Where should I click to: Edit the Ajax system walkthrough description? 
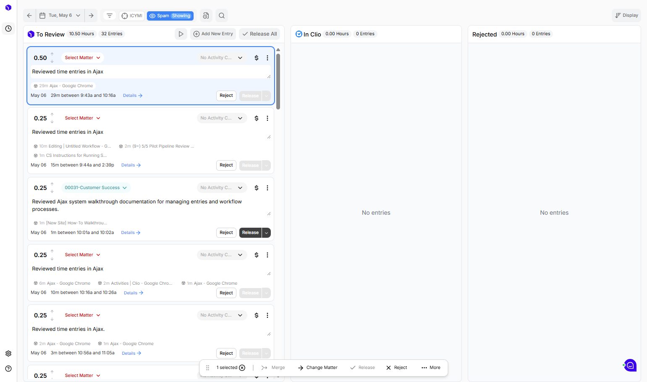click(x=151, y=205)
